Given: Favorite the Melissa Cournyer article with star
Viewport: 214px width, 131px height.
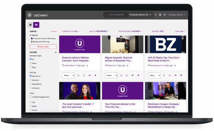Looking at the screenshot, I should pos(78,75).
